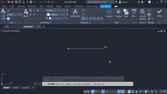Open the Start file tab
The image size is (167, 94).
(x=7, y=27)
